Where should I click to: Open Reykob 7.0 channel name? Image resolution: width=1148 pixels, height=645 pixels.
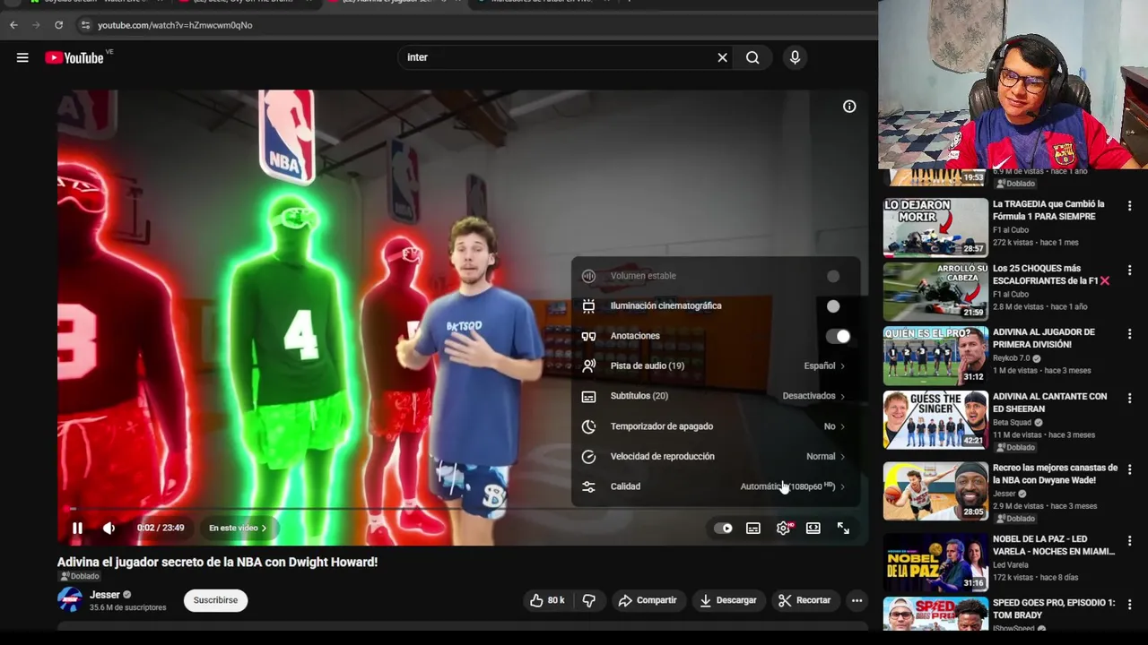point(1012,358)
